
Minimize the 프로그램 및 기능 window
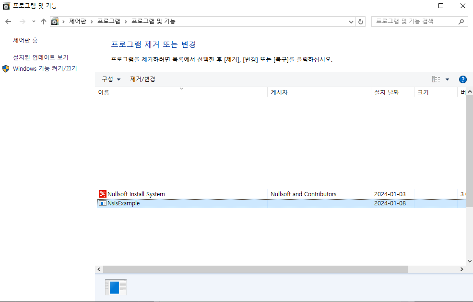pos(419,6)
